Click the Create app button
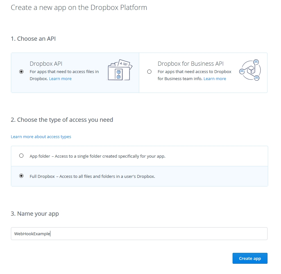This screenshot has width=281, height=274. tap(250, 258)
